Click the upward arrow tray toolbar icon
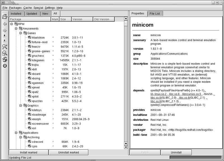 (x=4, y=36)
